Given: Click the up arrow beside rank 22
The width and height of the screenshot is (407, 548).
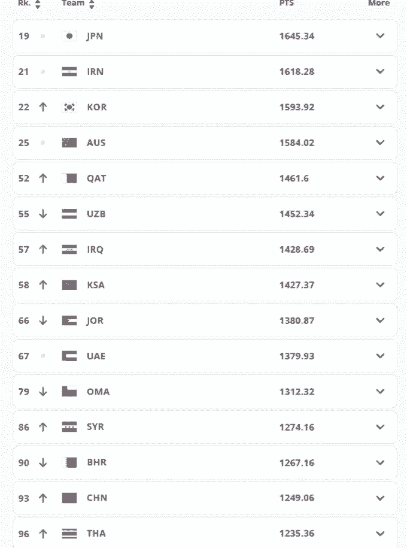Looking at the screenshot, I should click(x=42, y=107).
